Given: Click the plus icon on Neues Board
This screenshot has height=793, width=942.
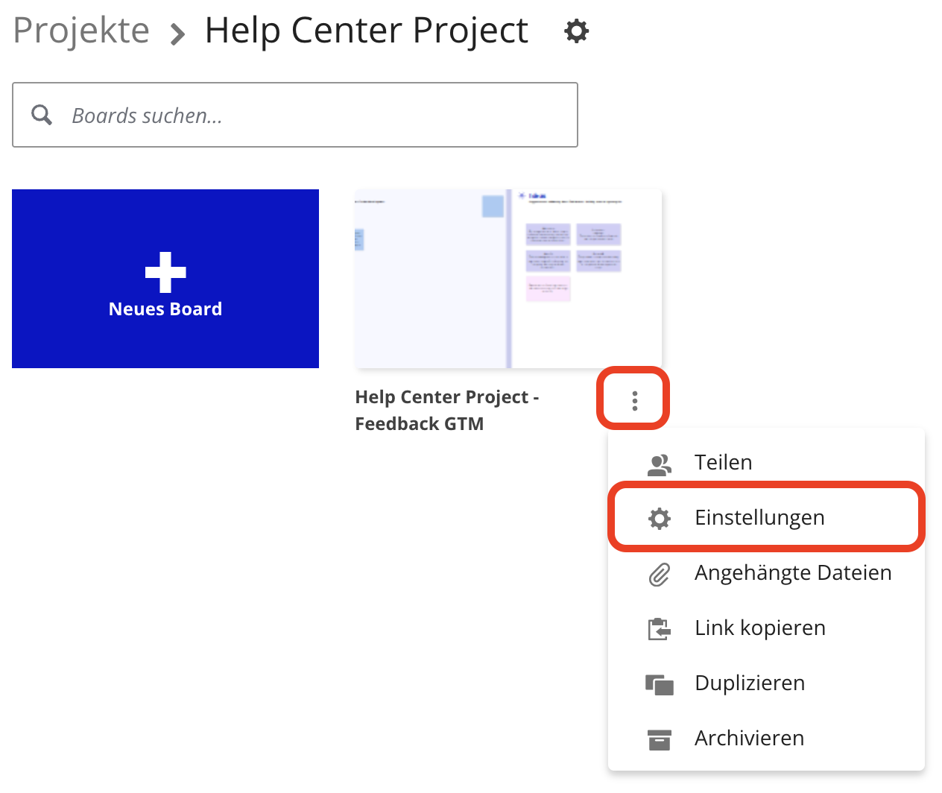Looking at the screenshot, I should click(x=165, y=272).
